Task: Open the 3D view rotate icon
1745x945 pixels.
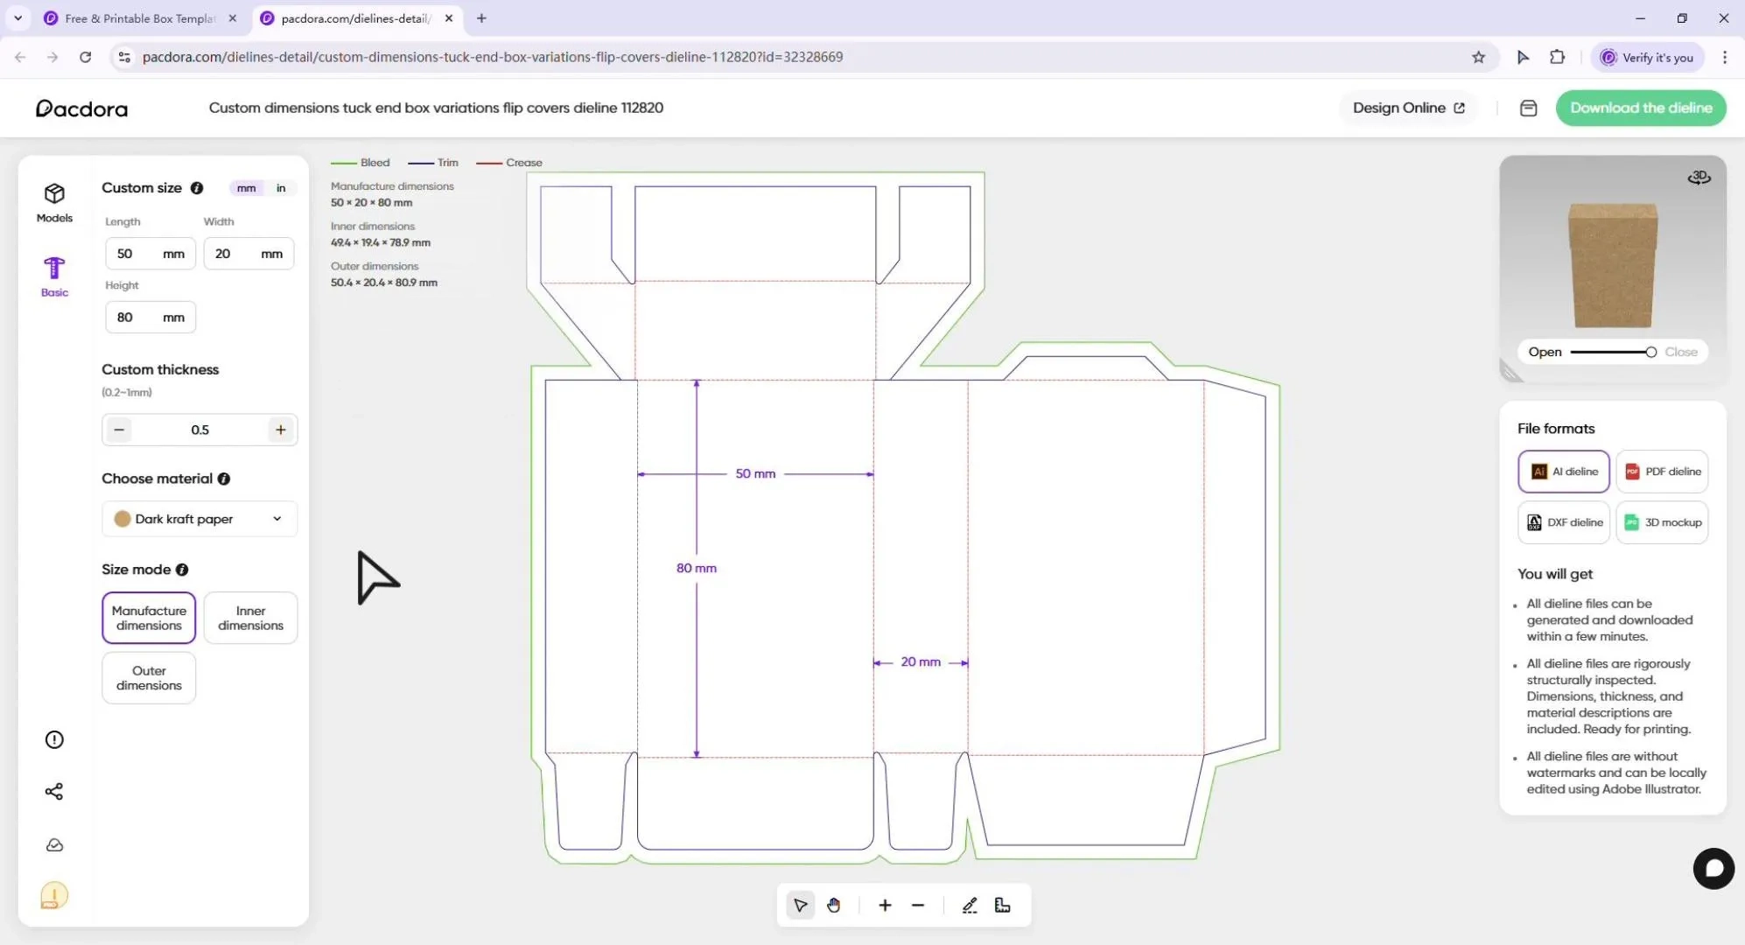Action: tap(1699, 178)
